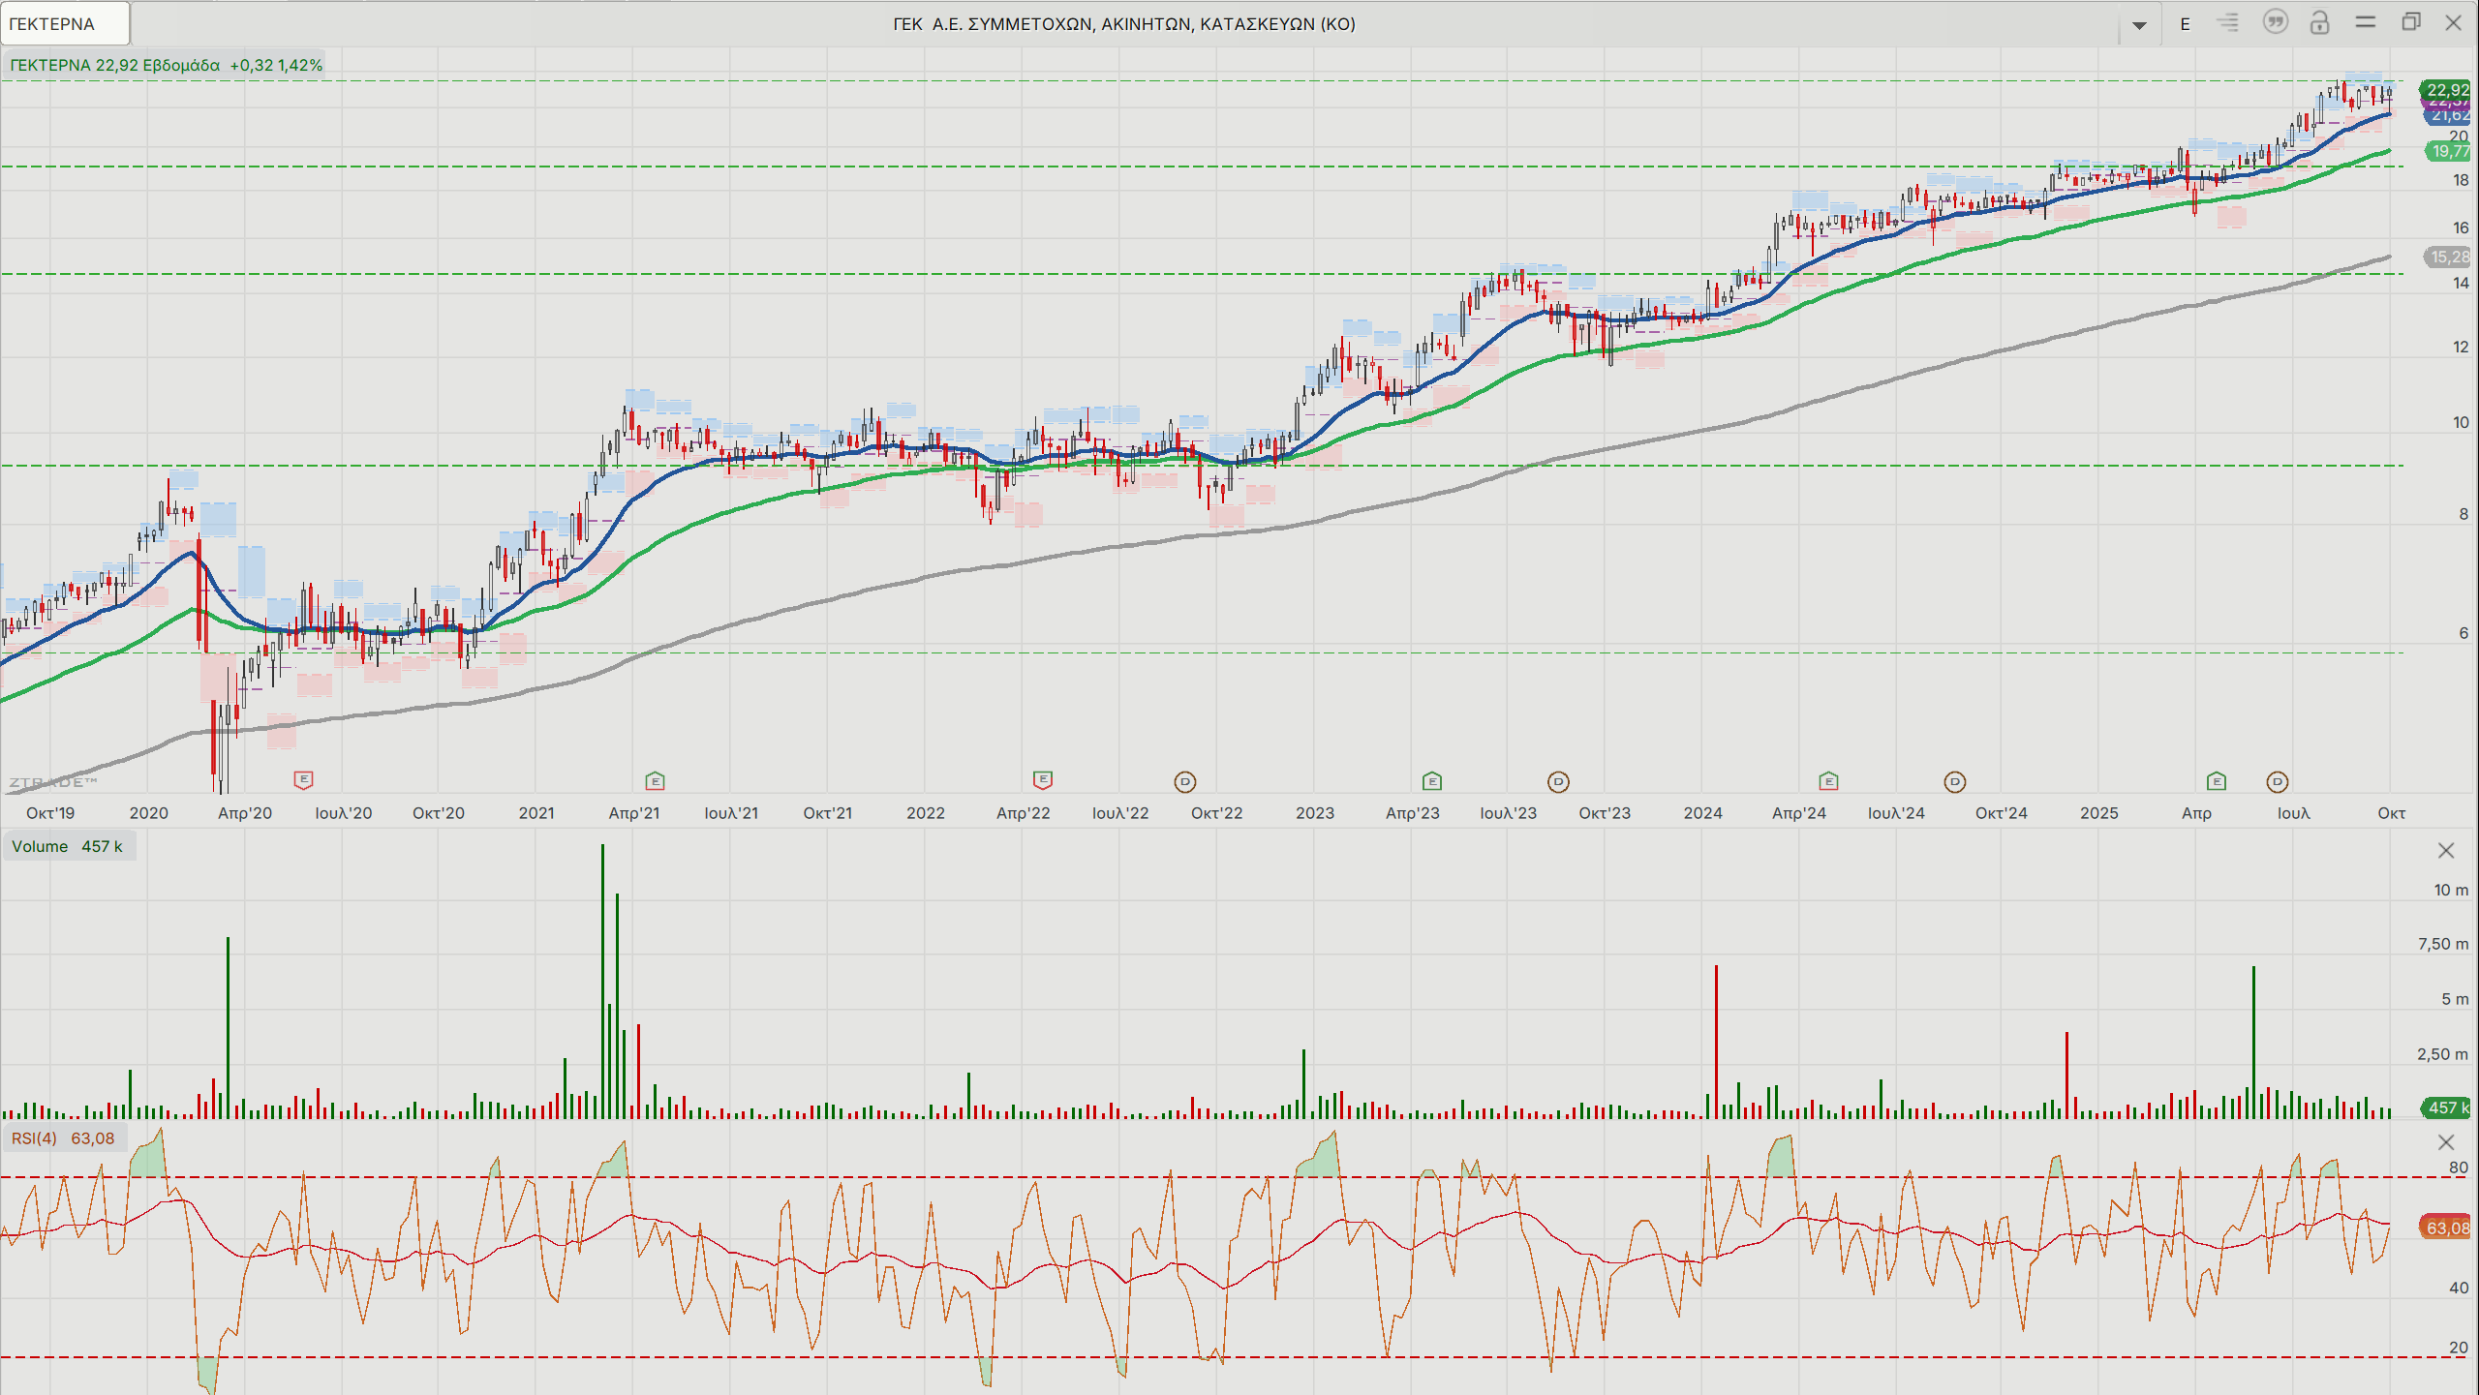
Task: Click the 'E' period button in title bar
Action: click(2186, 24)
